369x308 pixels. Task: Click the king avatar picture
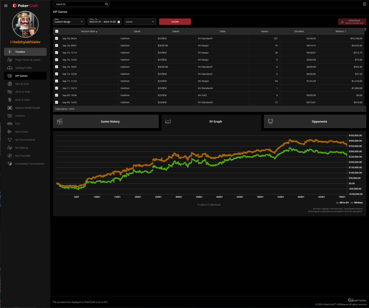coord(25,24)
